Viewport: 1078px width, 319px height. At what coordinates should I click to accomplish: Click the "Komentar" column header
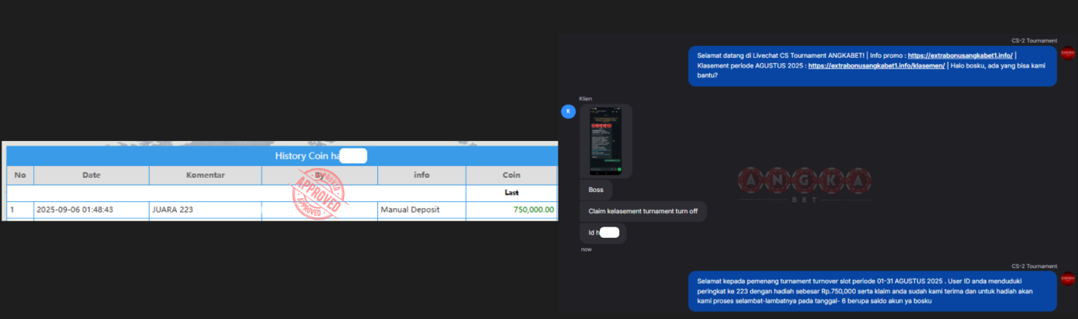coord(206,175)
